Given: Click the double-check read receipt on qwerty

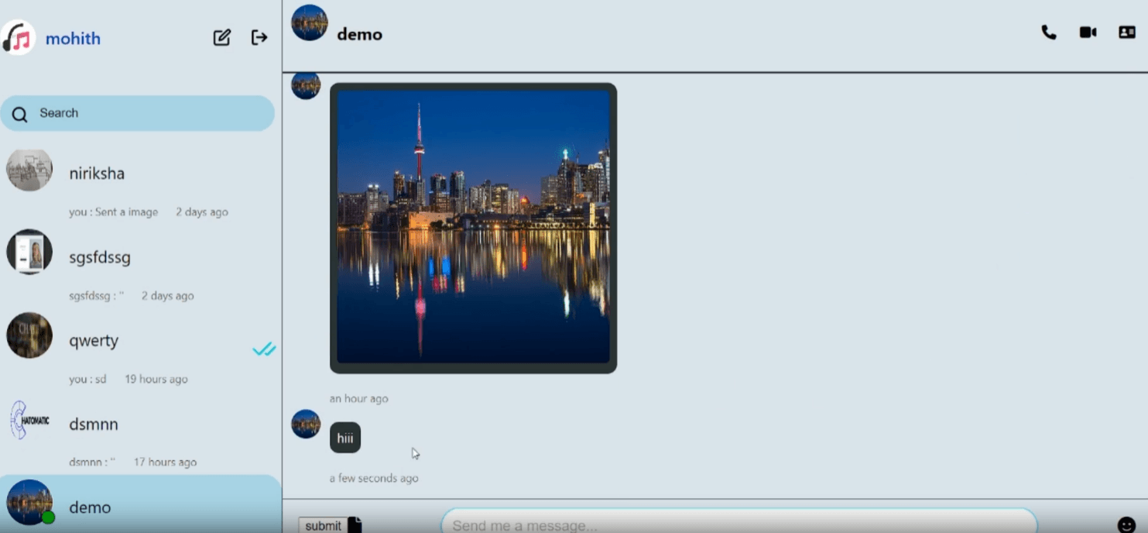Looking at the screenshot, I should point(264,349).
